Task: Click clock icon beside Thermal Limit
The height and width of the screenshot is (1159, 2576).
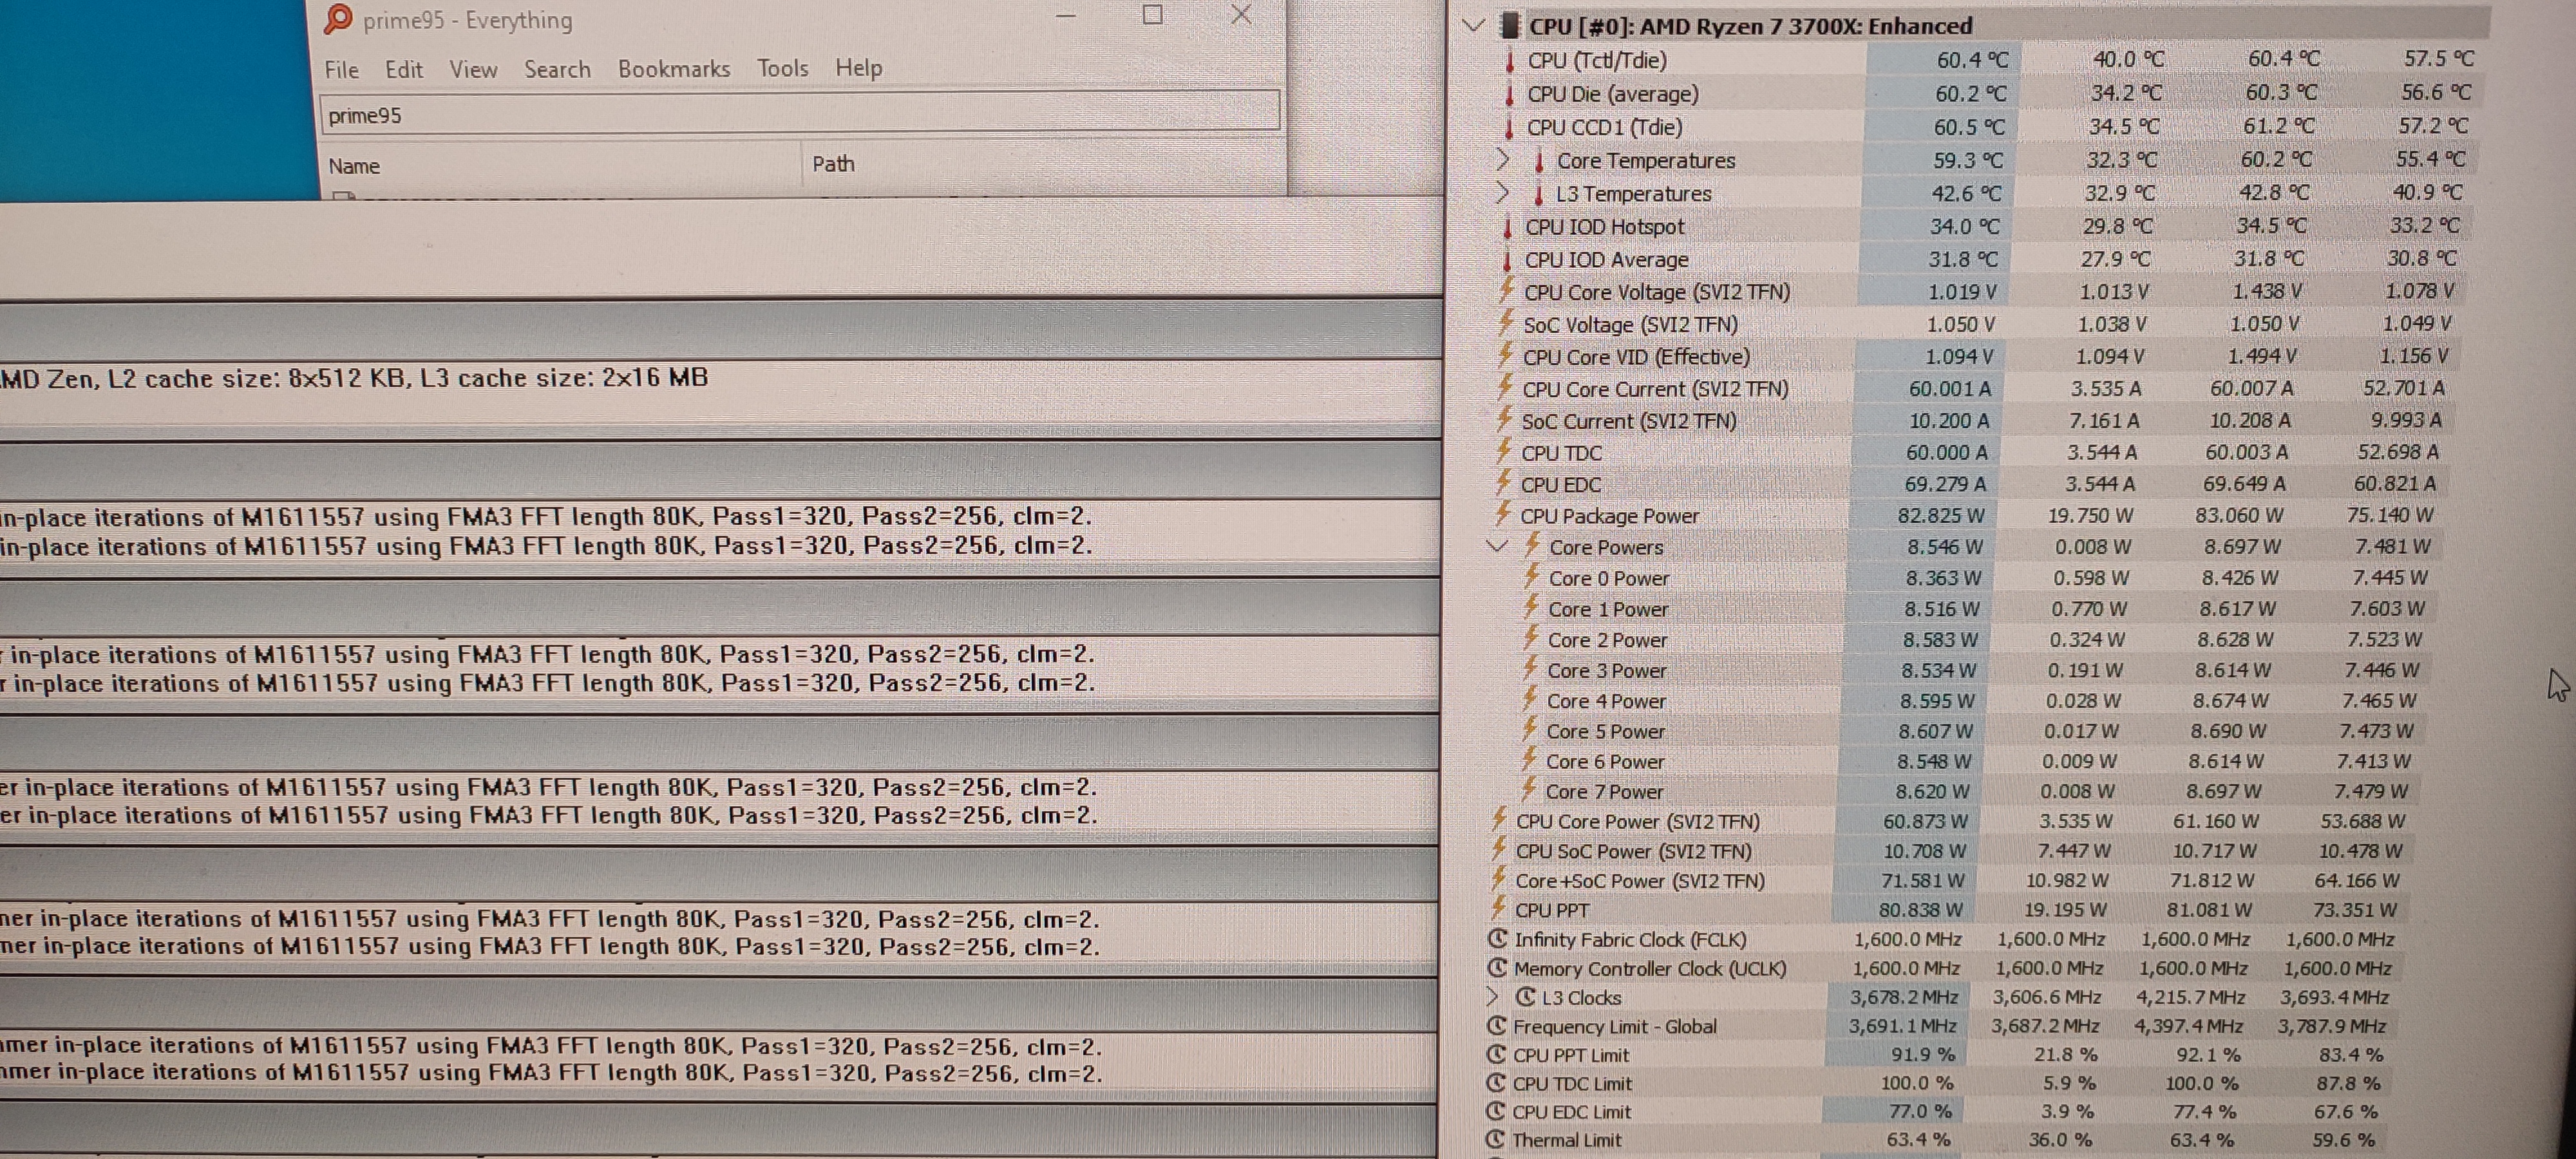Action: pyautogui.click(x=1495, y=1139)
